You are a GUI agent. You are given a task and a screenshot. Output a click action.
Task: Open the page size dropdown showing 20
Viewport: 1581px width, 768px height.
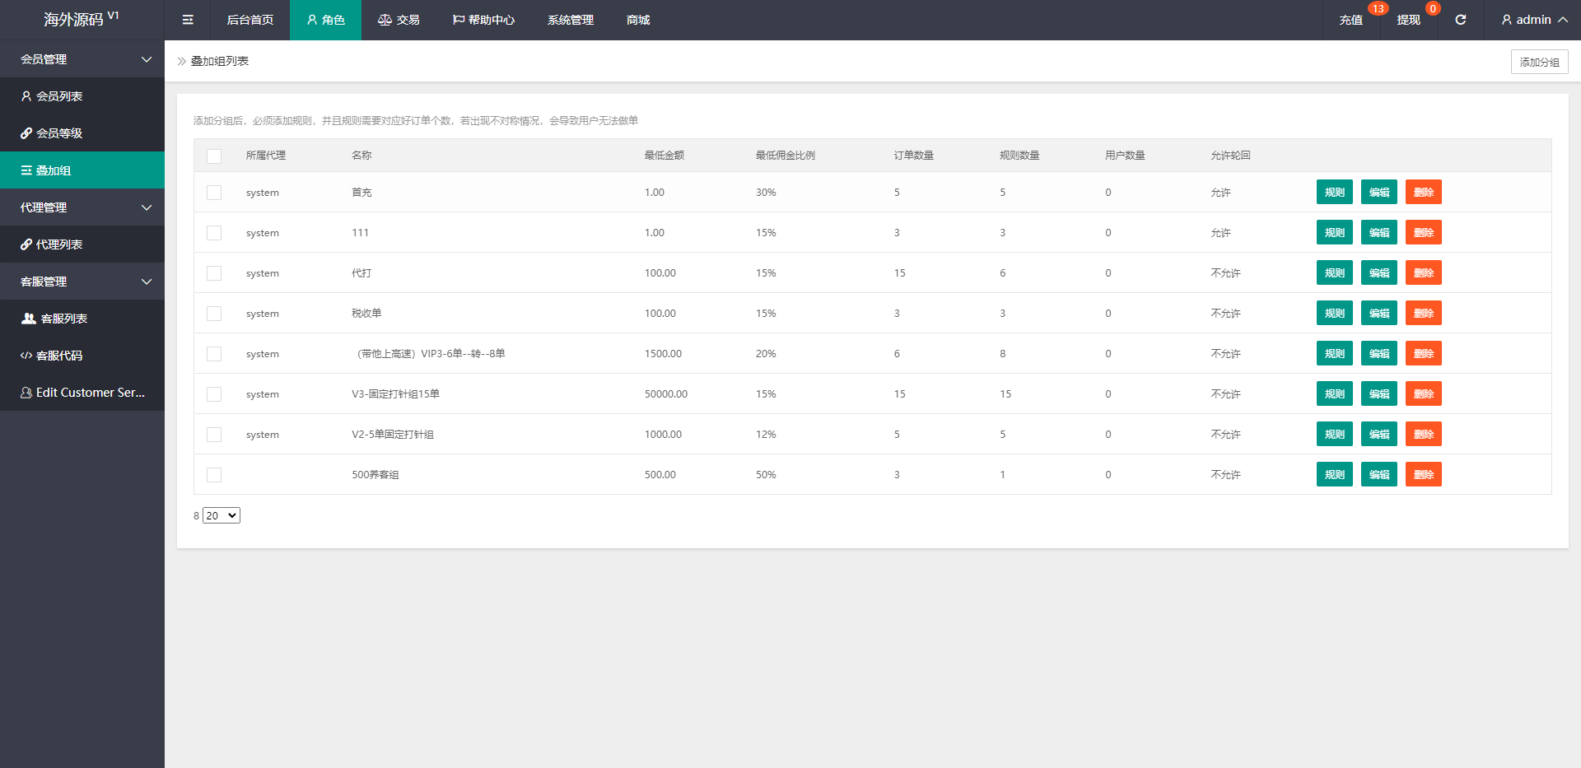point(222,515)
